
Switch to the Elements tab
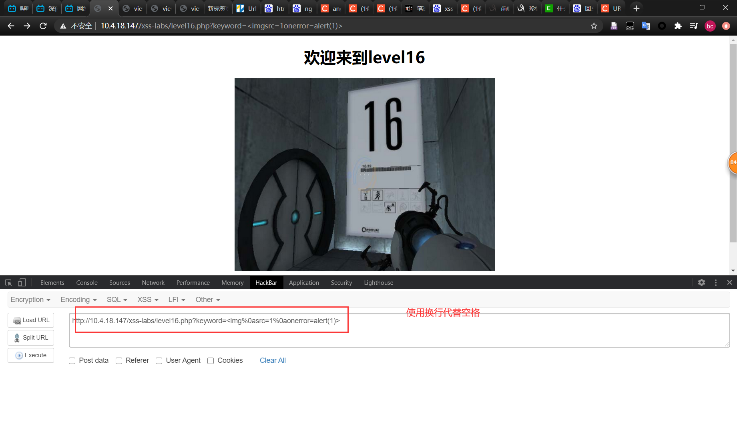coord(52,283)
